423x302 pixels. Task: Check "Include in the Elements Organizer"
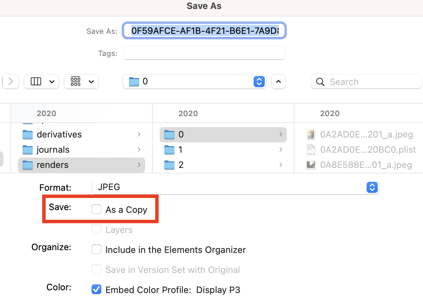point(96,249)
